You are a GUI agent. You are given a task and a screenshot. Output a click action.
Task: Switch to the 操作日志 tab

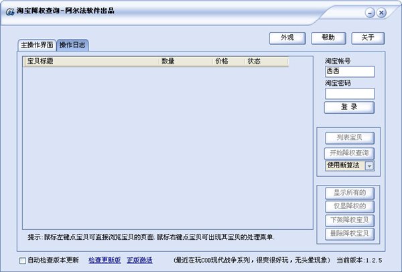72,45
